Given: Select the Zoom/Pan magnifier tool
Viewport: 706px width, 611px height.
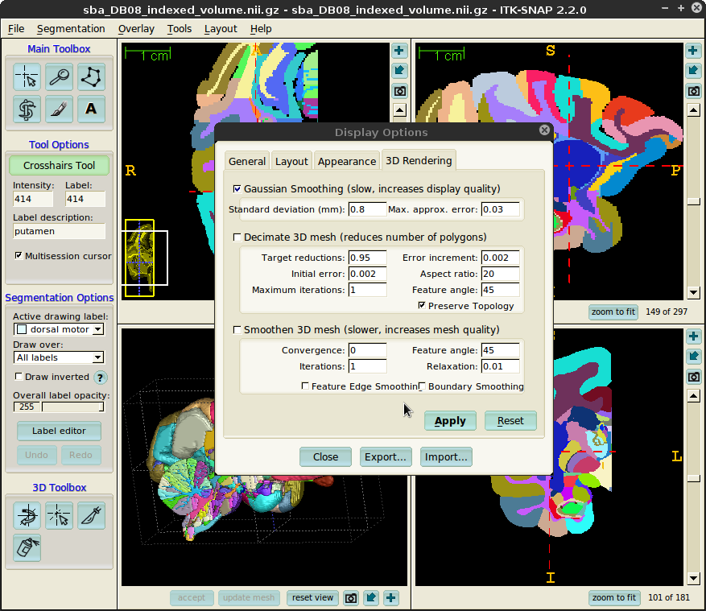Looking at the screenshot, I should 58,77.
